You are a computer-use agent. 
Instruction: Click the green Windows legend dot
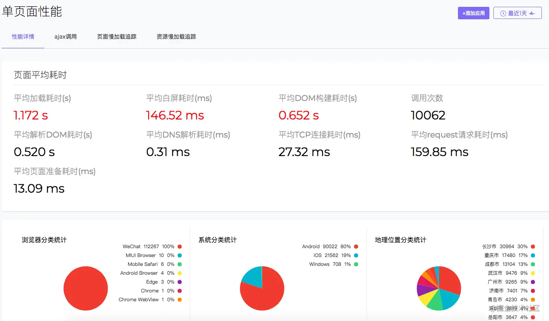pyautogui.click(x=356, y=264)
